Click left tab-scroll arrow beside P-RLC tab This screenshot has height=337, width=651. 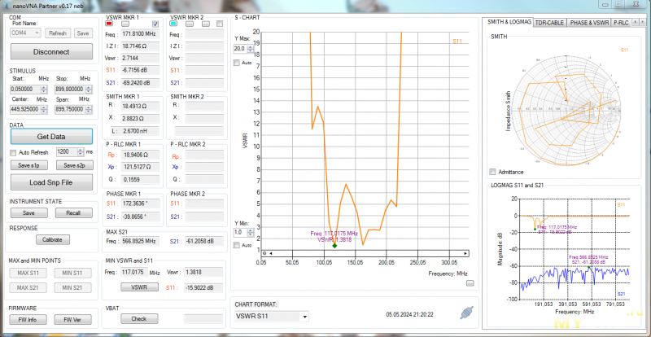click(x=636, y=22)
